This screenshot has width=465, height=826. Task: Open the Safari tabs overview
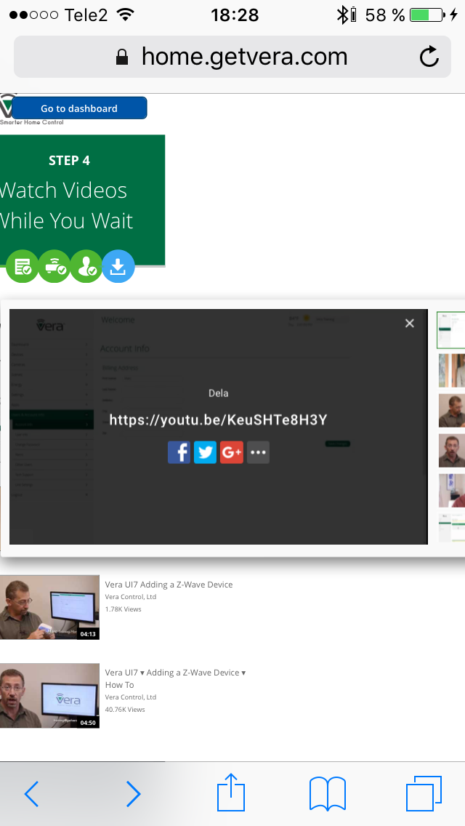(x=424, y=793)
